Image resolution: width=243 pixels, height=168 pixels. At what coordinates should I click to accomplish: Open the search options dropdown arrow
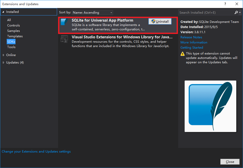240,13
